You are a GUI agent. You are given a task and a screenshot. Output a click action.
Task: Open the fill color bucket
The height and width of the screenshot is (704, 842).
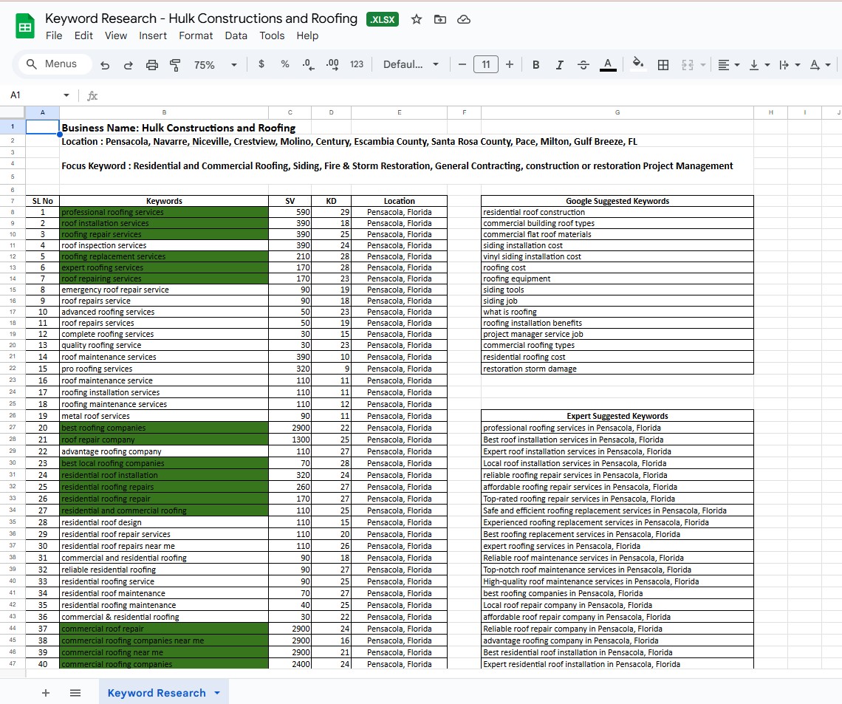coord(638,64)
